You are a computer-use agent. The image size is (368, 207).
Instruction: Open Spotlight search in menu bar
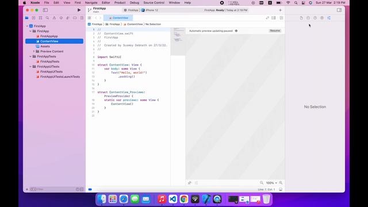(296, 2)
